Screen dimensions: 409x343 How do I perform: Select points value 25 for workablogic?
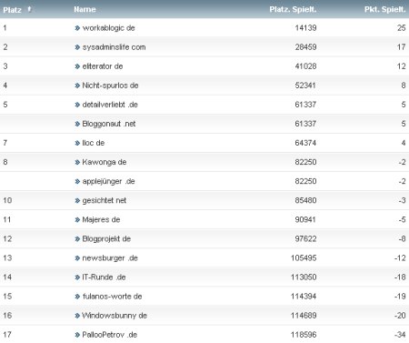point(402,28)
